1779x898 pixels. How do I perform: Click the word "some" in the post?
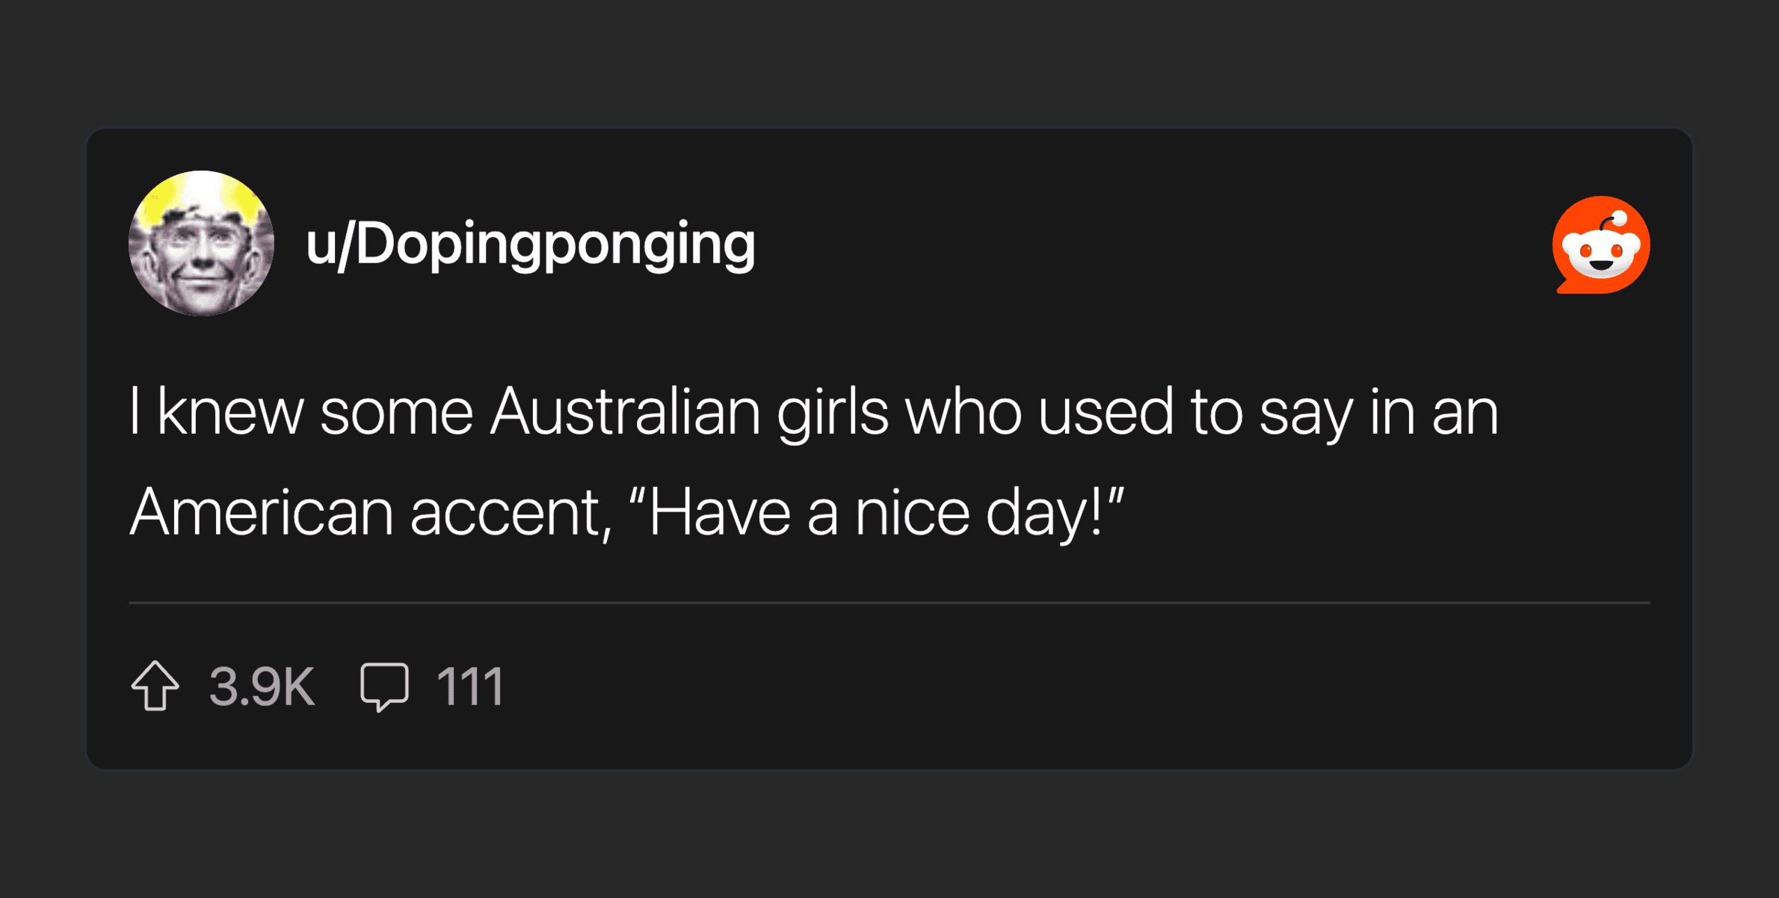(x=397, y=412)
